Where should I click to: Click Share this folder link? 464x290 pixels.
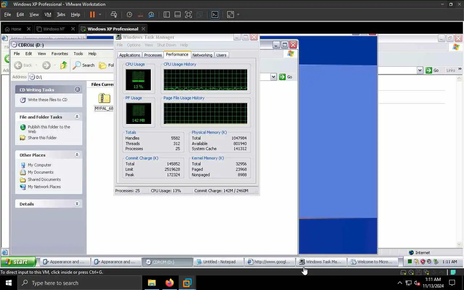tap(42, 138)
